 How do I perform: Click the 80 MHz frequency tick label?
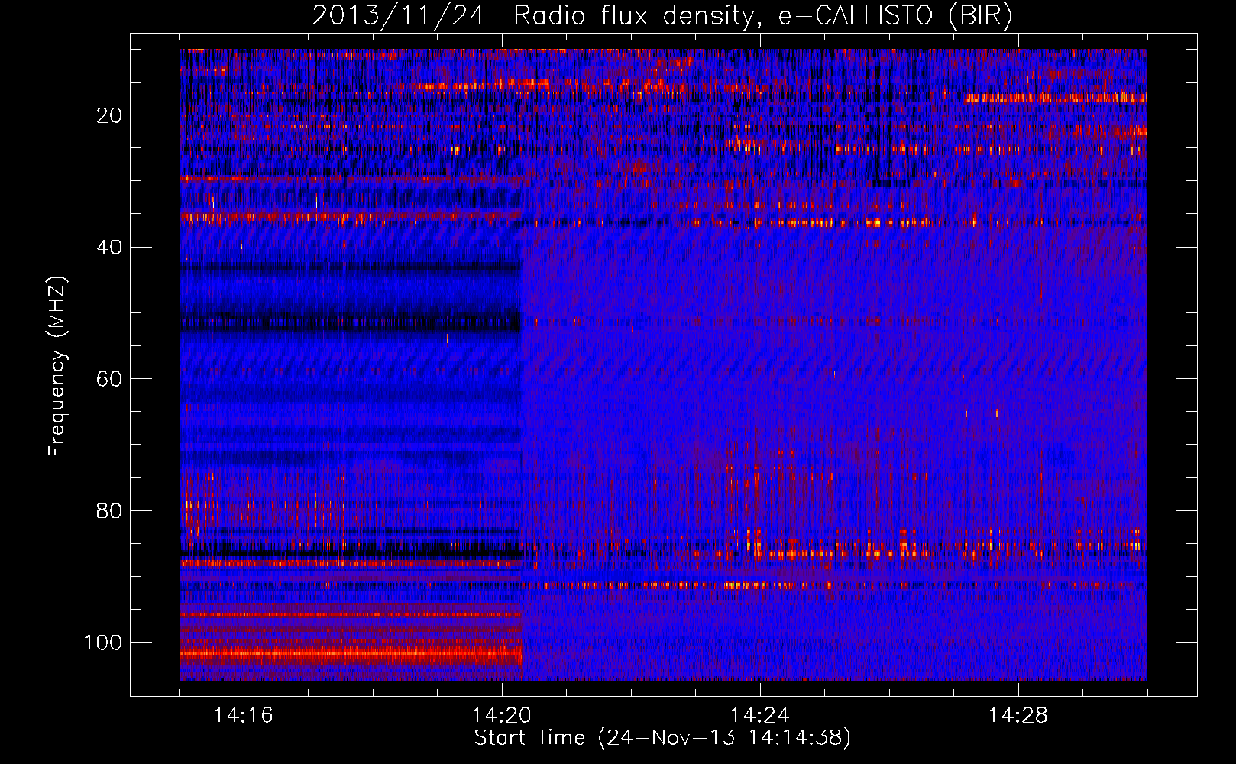click(x=109, y=511)
